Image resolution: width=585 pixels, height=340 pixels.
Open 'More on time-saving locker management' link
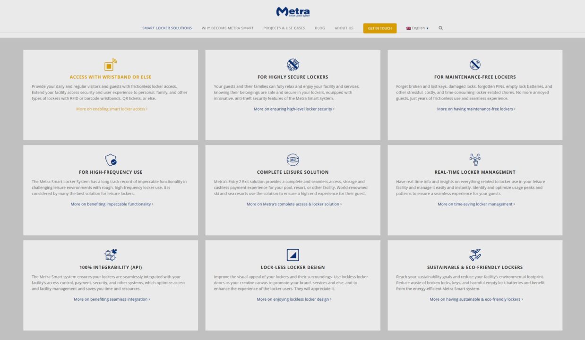click(476, 204)
